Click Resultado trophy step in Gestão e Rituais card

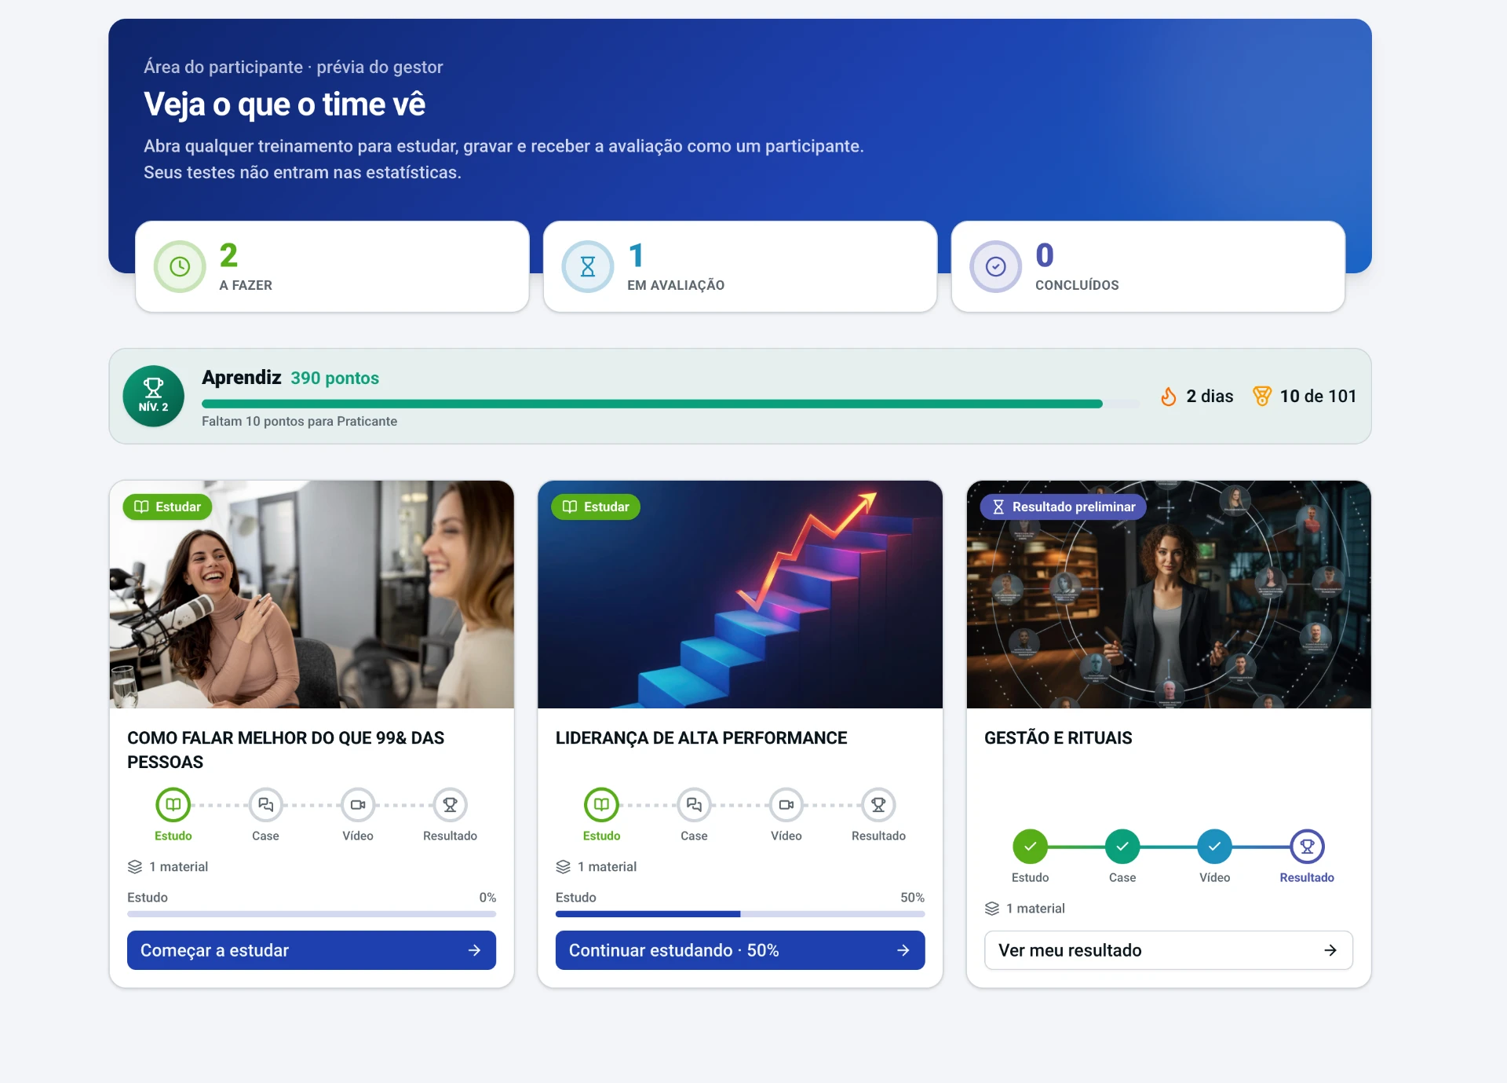coord(1308,847)
